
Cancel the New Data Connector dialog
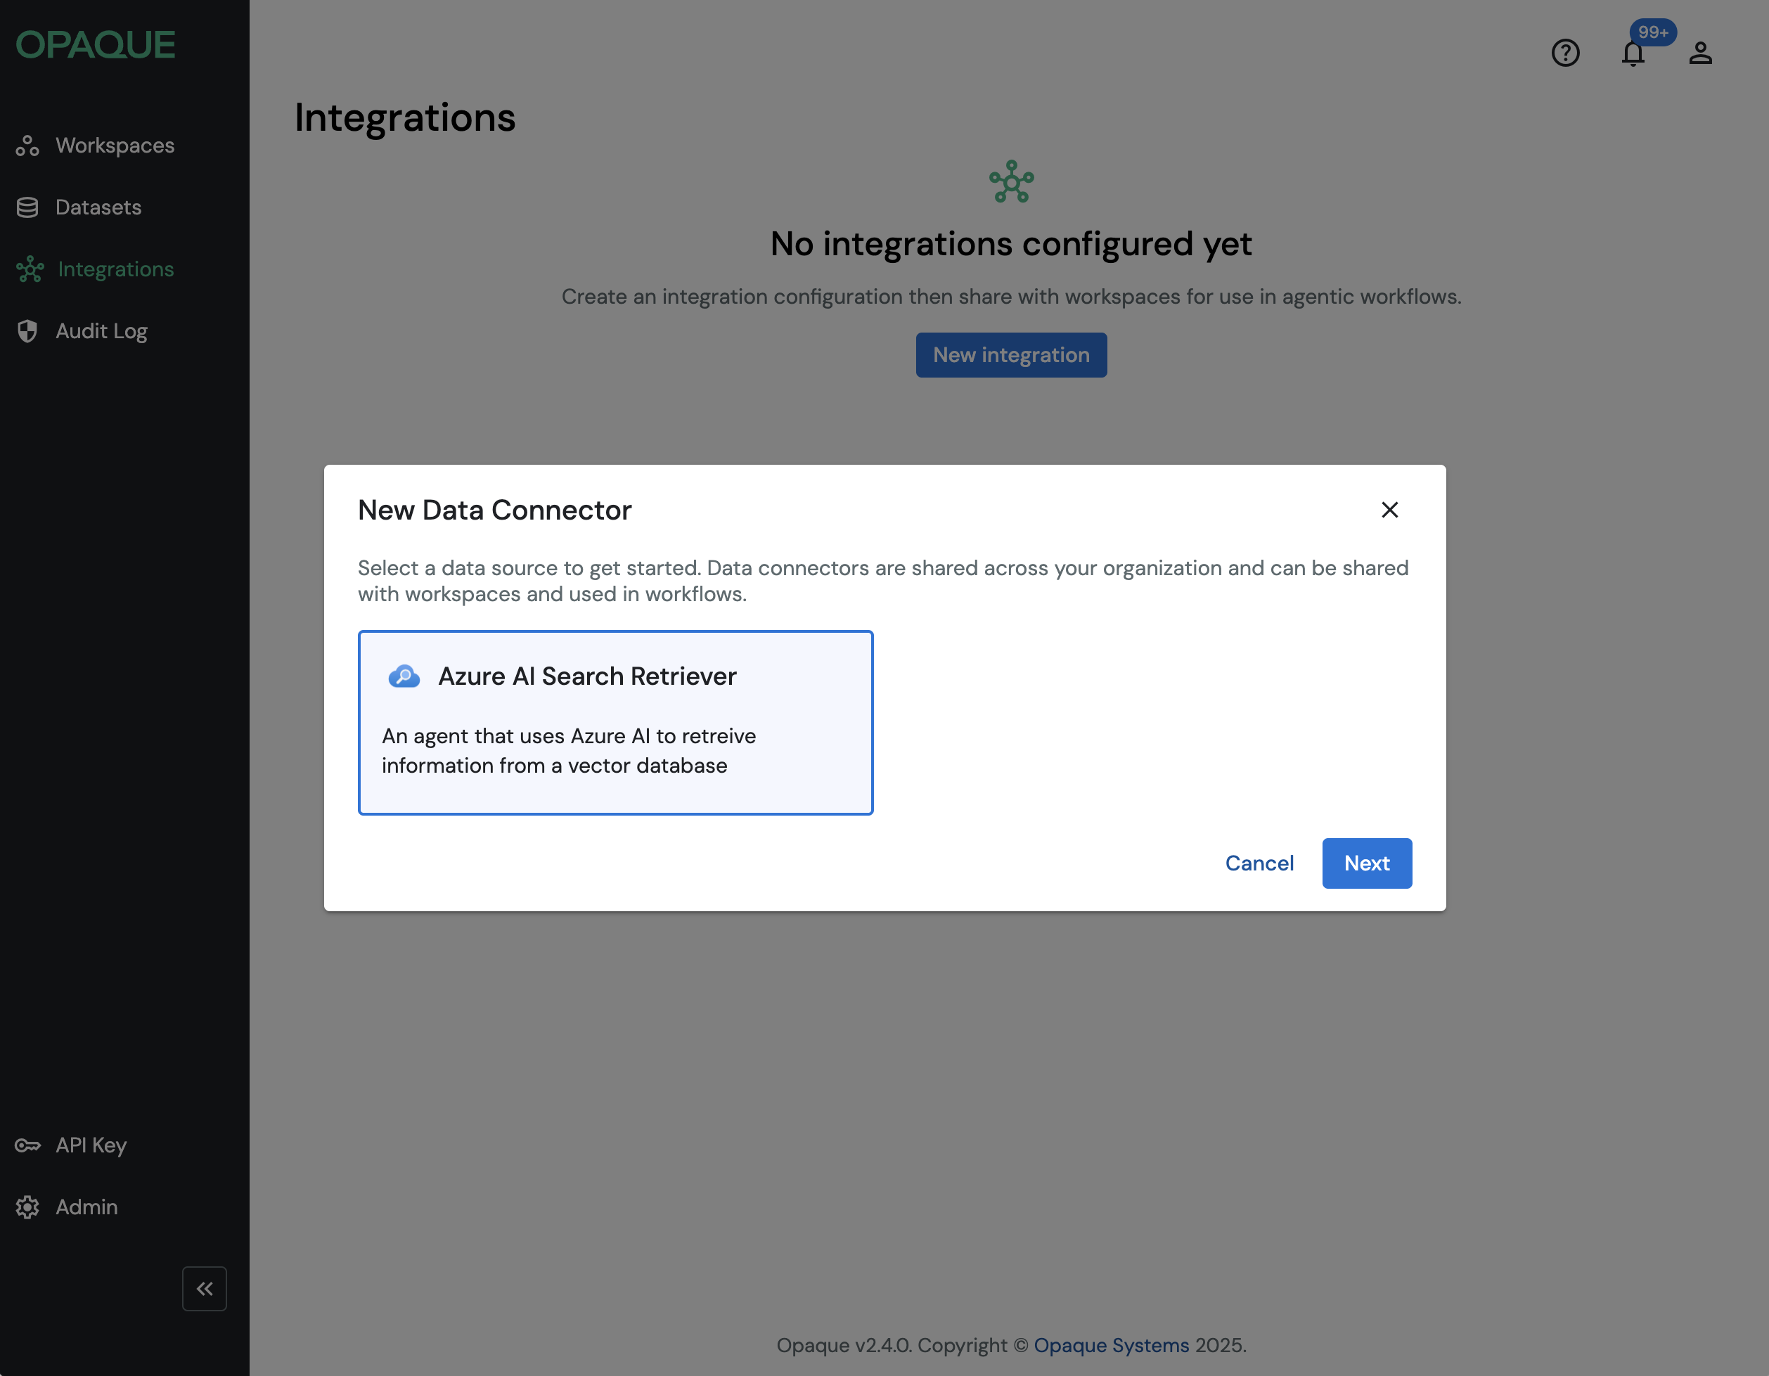coord(1259,863)
